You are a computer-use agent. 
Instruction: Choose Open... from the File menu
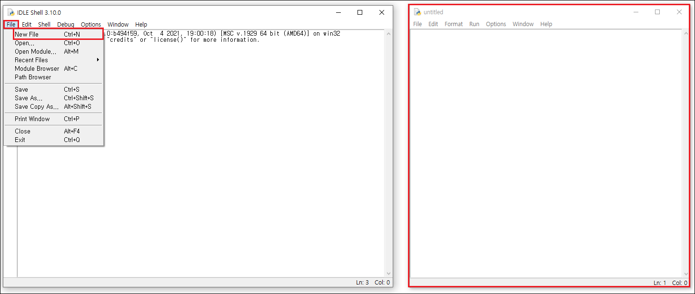54,43
